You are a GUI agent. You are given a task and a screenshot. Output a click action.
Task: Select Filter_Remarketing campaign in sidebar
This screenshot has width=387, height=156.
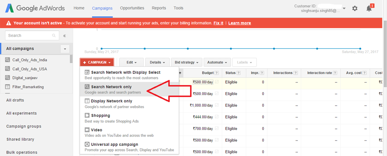(x=28, y=87)
